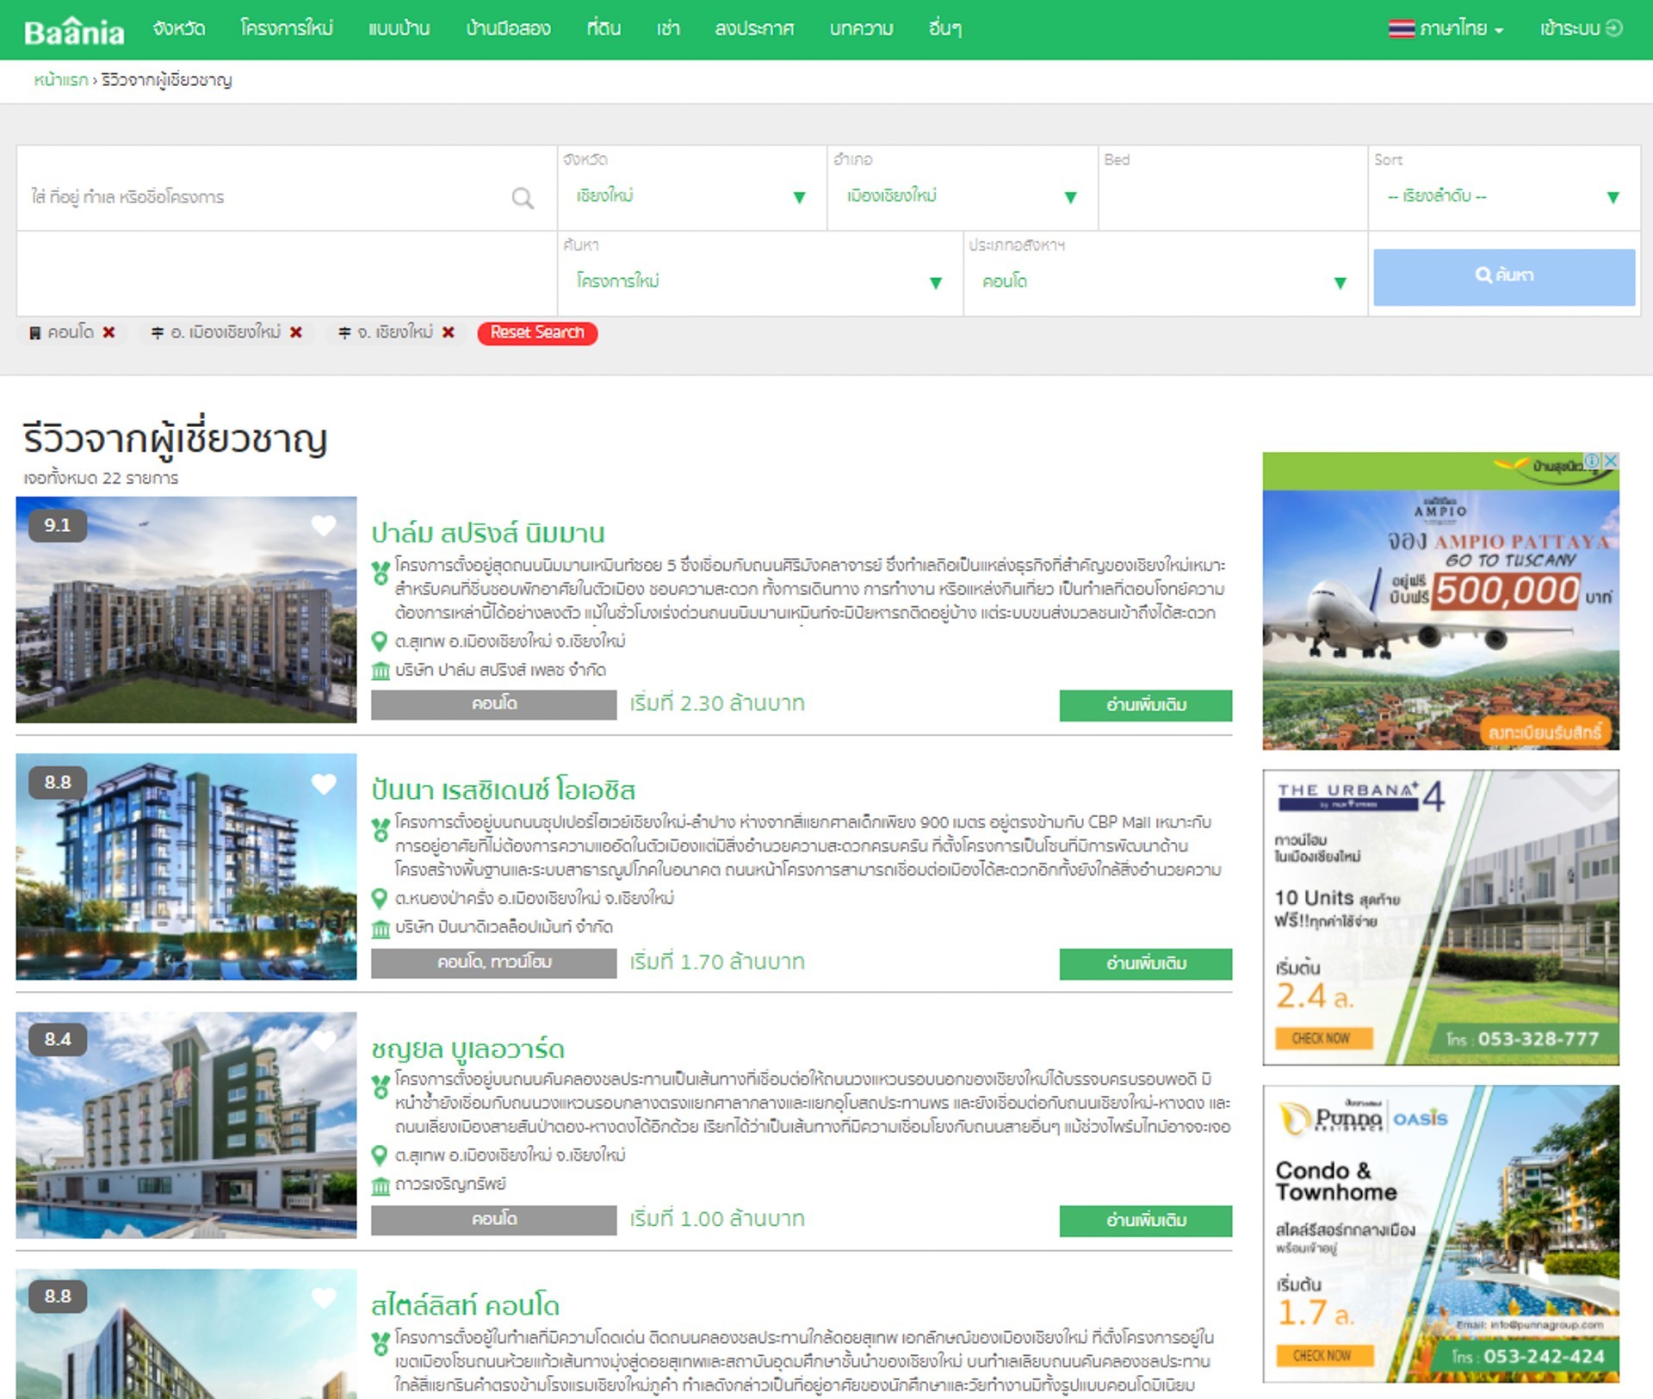Remove the อ. เมืองเชียงใหม่ filter tag
This screenshot has width=1653, height=1399.
tap(296, 332)
